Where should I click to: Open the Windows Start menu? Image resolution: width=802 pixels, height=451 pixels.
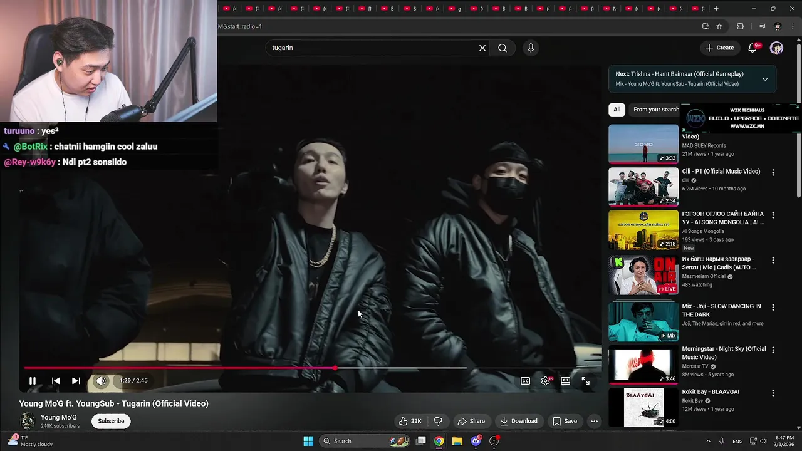point(308,441)
